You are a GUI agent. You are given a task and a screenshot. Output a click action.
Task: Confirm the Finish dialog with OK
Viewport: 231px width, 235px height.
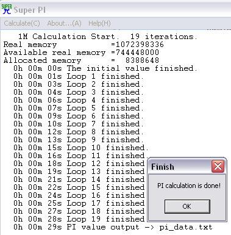187,206
